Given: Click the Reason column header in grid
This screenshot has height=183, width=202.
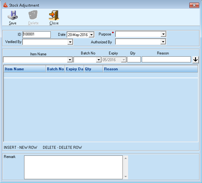Looking at the screenshot, I should click(x=150, y=69).
